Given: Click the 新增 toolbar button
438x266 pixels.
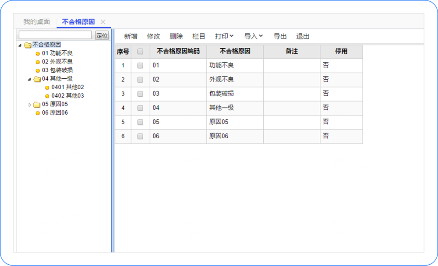Looking at the screenshot, I should pyautogui.click(x=131, y=36).
